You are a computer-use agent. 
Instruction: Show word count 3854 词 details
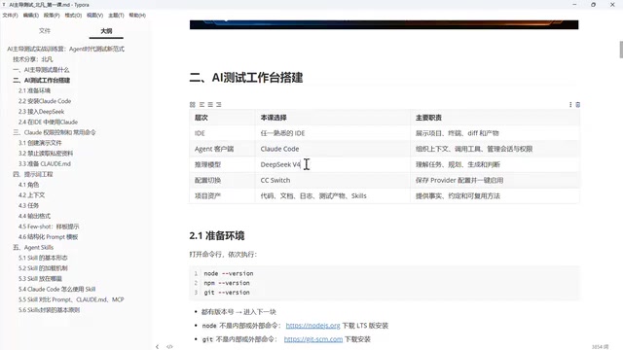tap(600, 346)
